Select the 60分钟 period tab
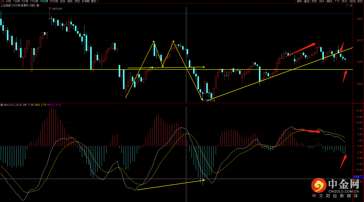Viewport: 364px width, 202px height. pyautogui.click(x=54, y=1)
